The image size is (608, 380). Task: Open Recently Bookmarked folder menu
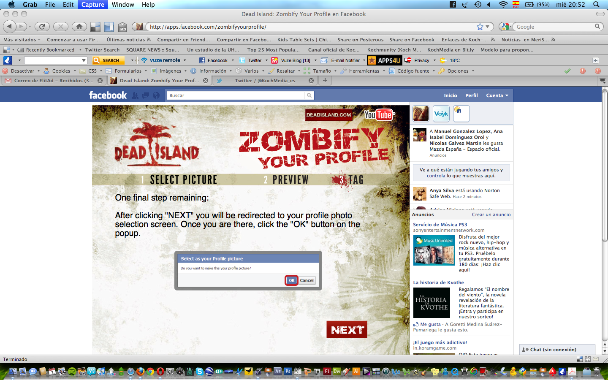tap(49, 50)
